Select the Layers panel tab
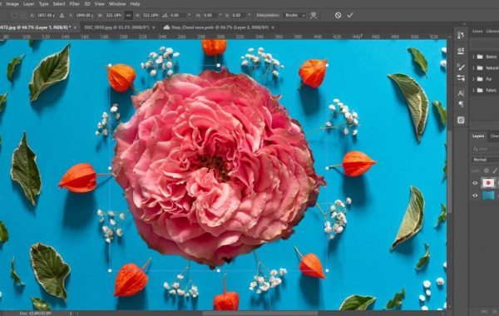Viewport: 499px width, 316px height. point(478,136)
